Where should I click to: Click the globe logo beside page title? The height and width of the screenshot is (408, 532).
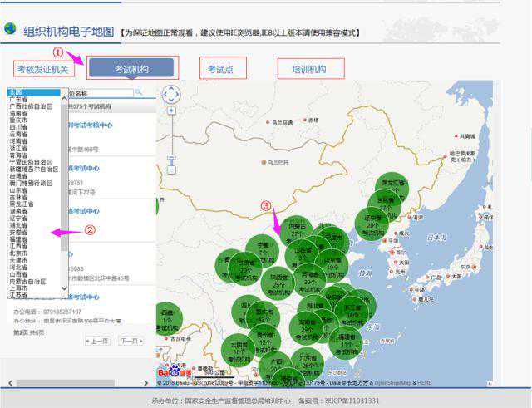pyautogui.click(x=10, y=29)
